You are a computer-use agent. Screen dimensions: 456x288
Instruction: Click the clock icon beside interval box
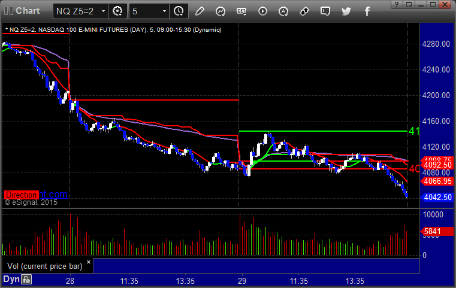[x=178, y=11]
